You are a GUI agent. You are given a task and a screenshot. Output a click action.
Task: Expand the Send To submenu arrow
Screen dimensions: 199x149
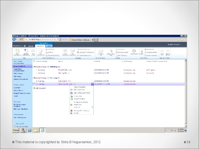92,107
